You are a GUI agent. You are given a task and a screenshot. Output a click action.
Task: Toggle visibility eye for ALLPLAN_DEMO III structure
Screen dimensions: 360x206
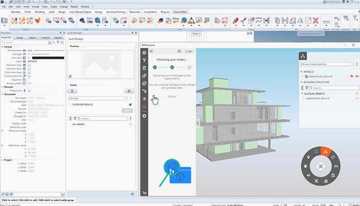click(x=356, y=92)
